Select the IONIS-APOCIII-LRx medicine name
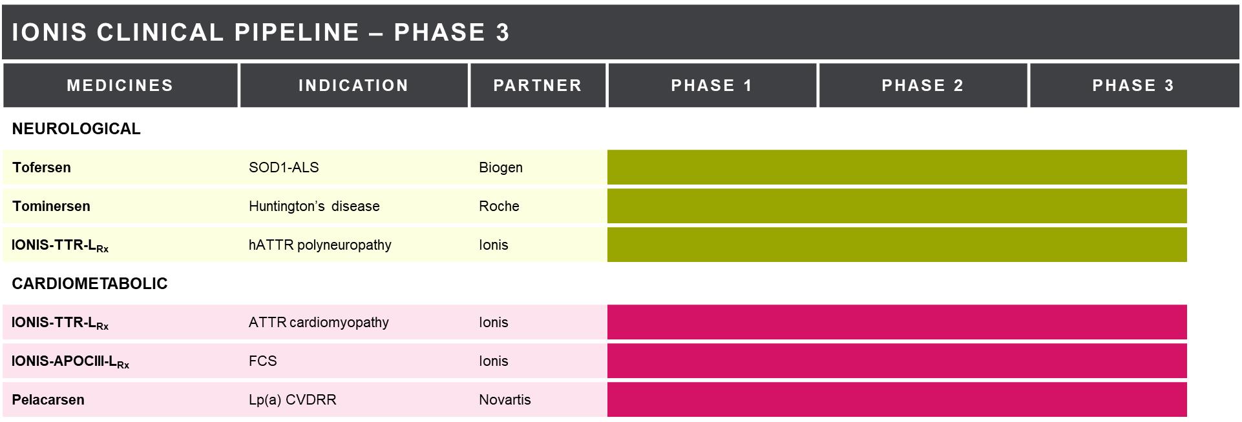Image resolution: width=1242 pixels, height=422 pixels. 70,361
